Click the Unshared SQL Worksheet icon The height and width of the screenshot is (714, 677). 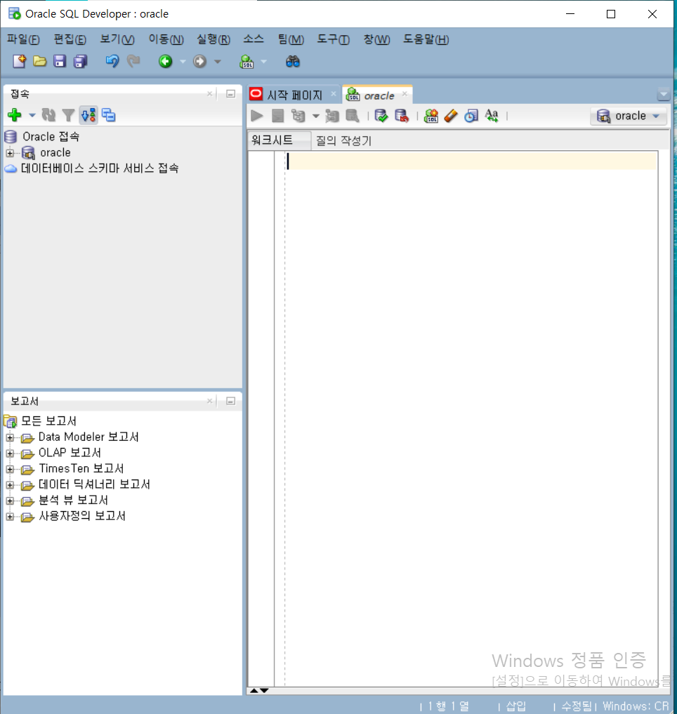[430, 116]
